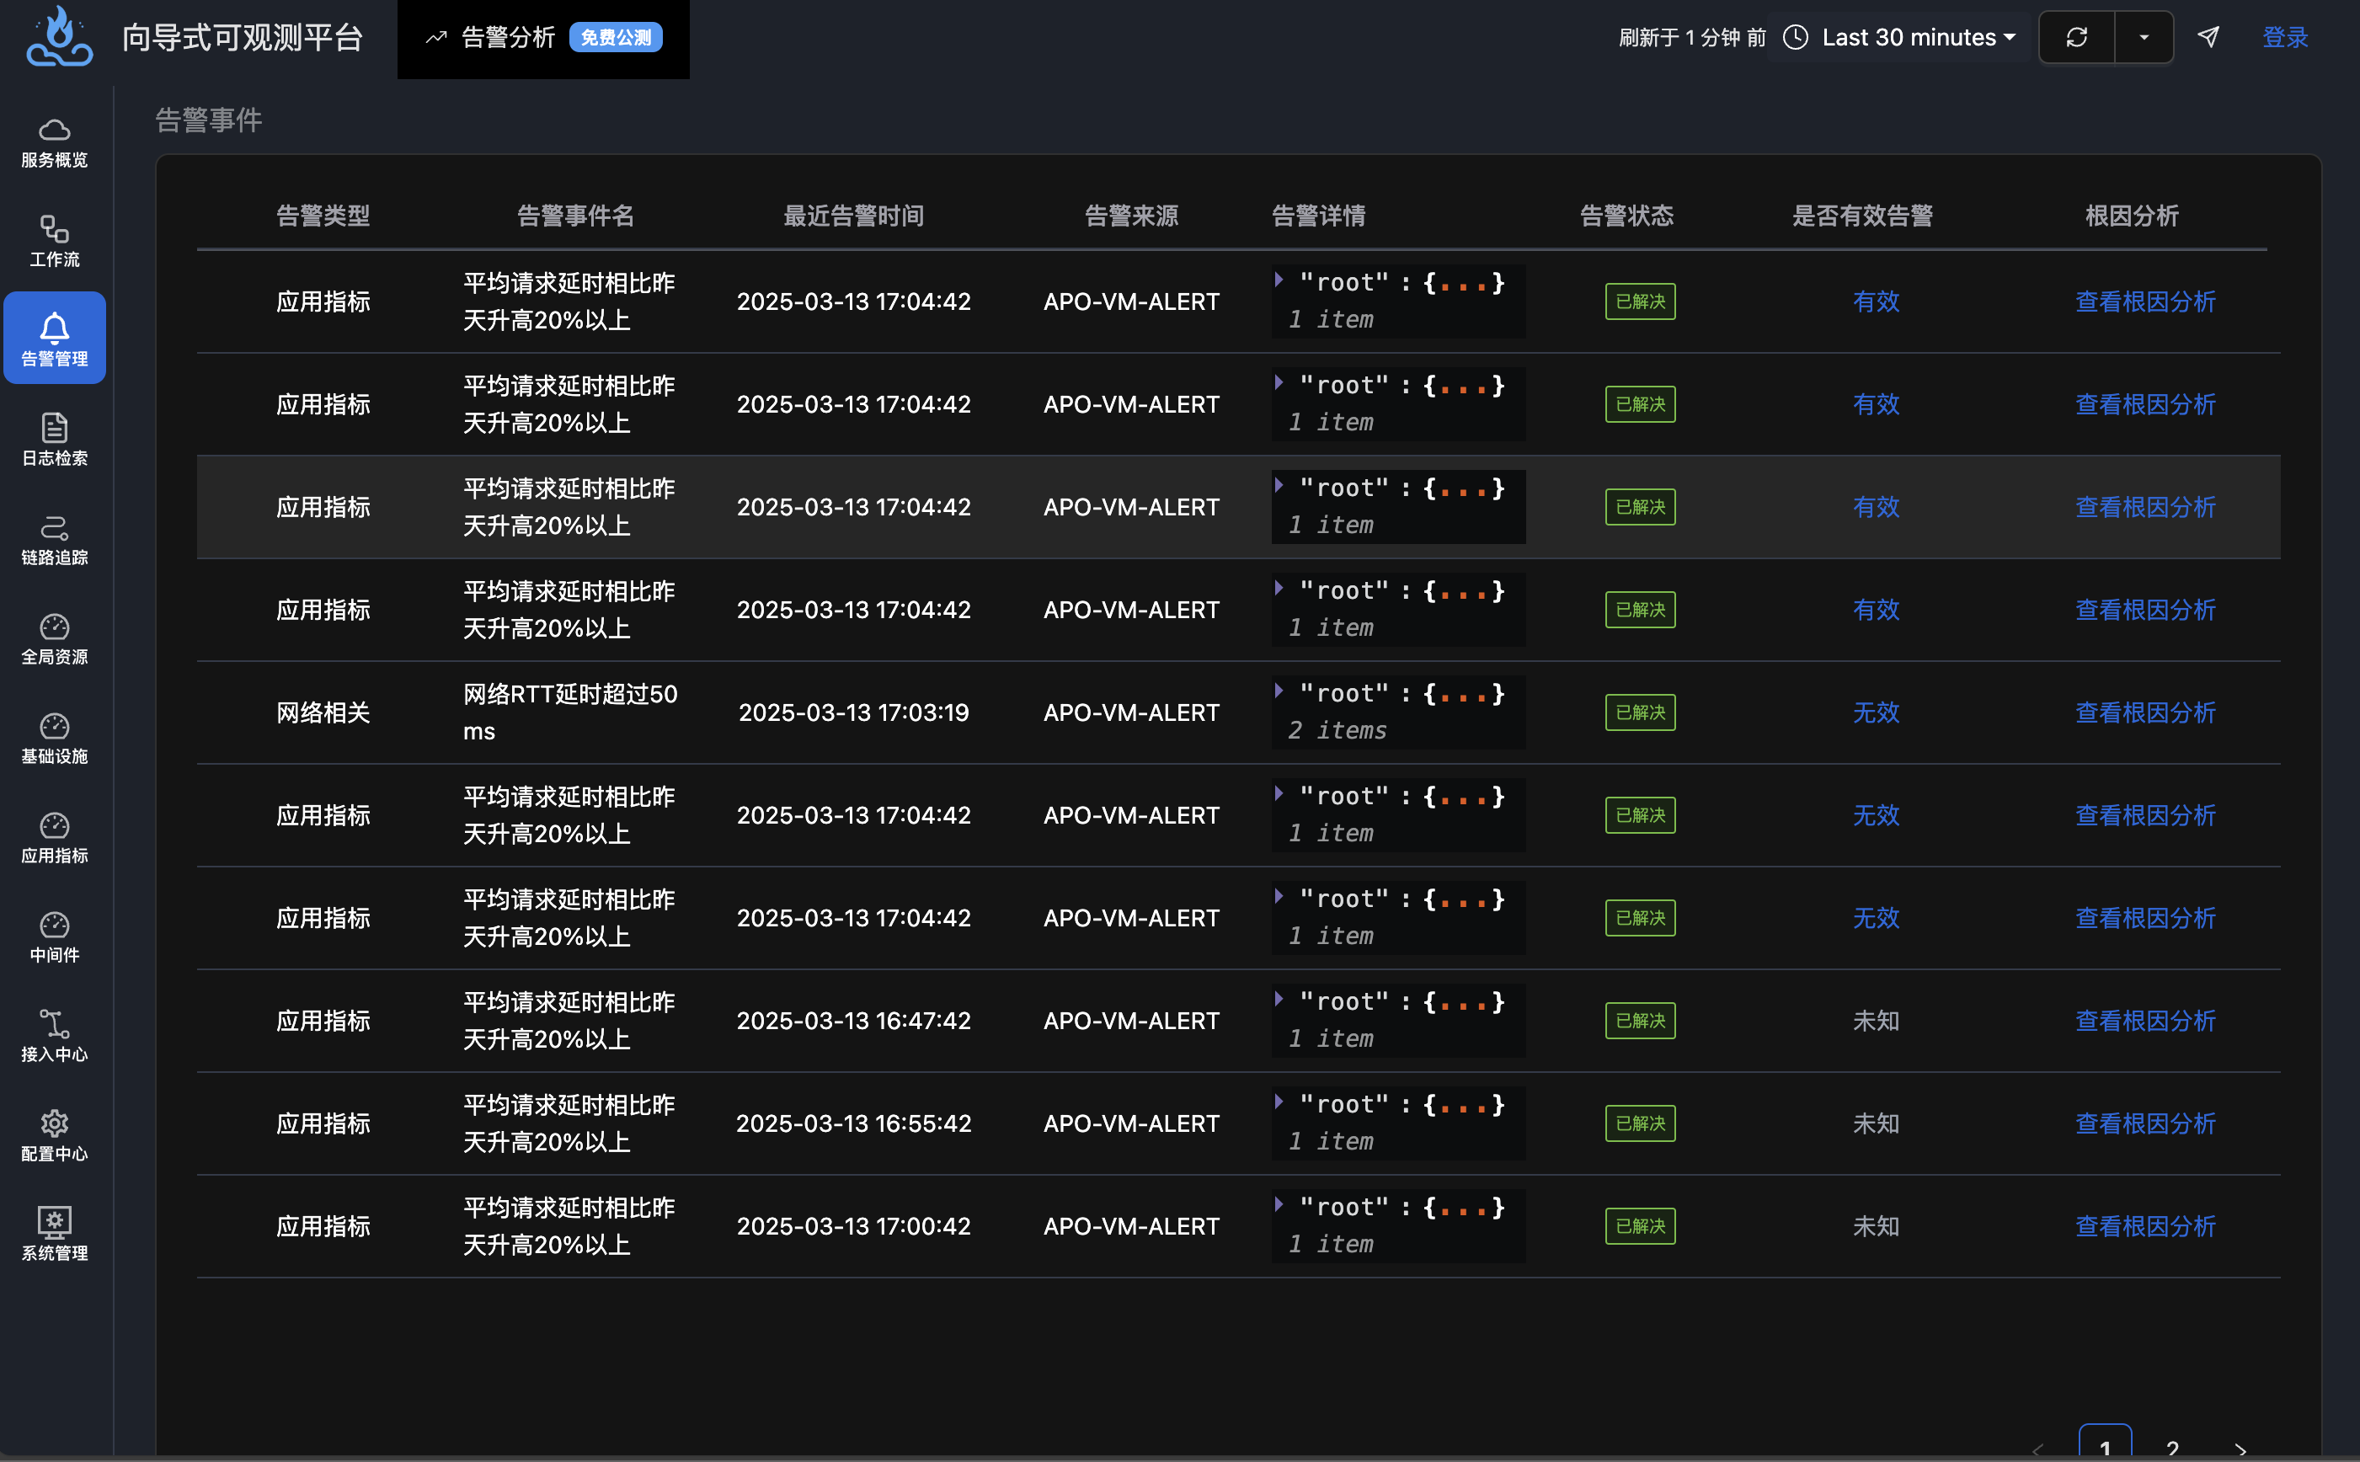Click the 告警状态 column header
The image size is (2360, 1462).
coord(1626,216)
